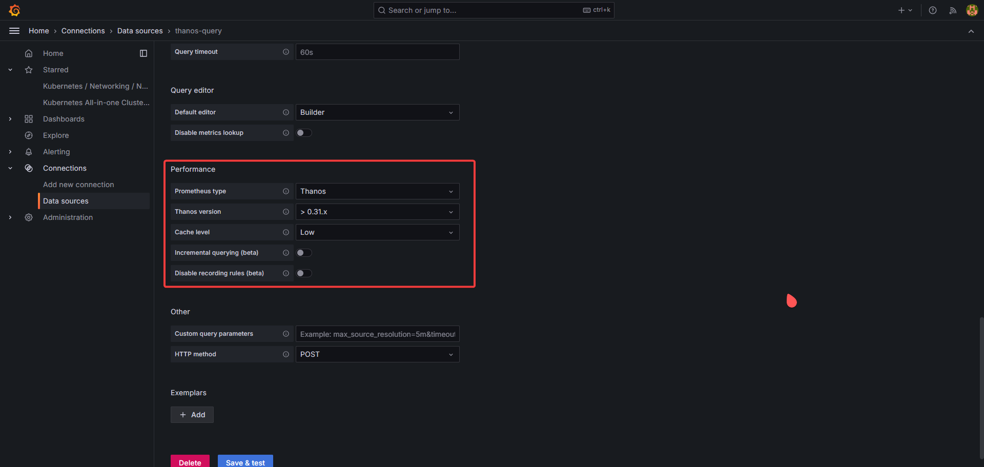Dock the sidebar menu panel icon
This screenshot has height=467, width=984.
pyautogui.click(x=143, y=53)
